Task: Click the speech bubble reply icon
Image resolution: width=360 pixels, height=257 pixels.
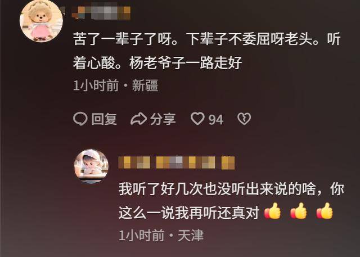Action: coord(80,119)
